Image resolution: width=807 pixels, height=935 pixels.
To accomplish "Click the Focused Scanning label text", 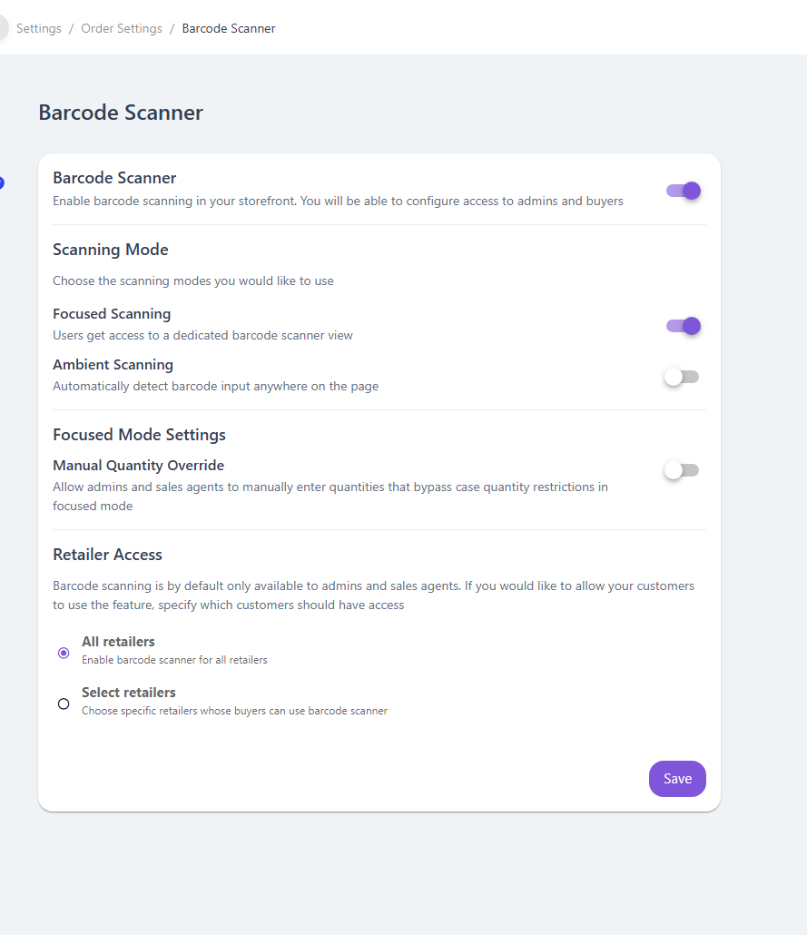I will tap(112, 314).
